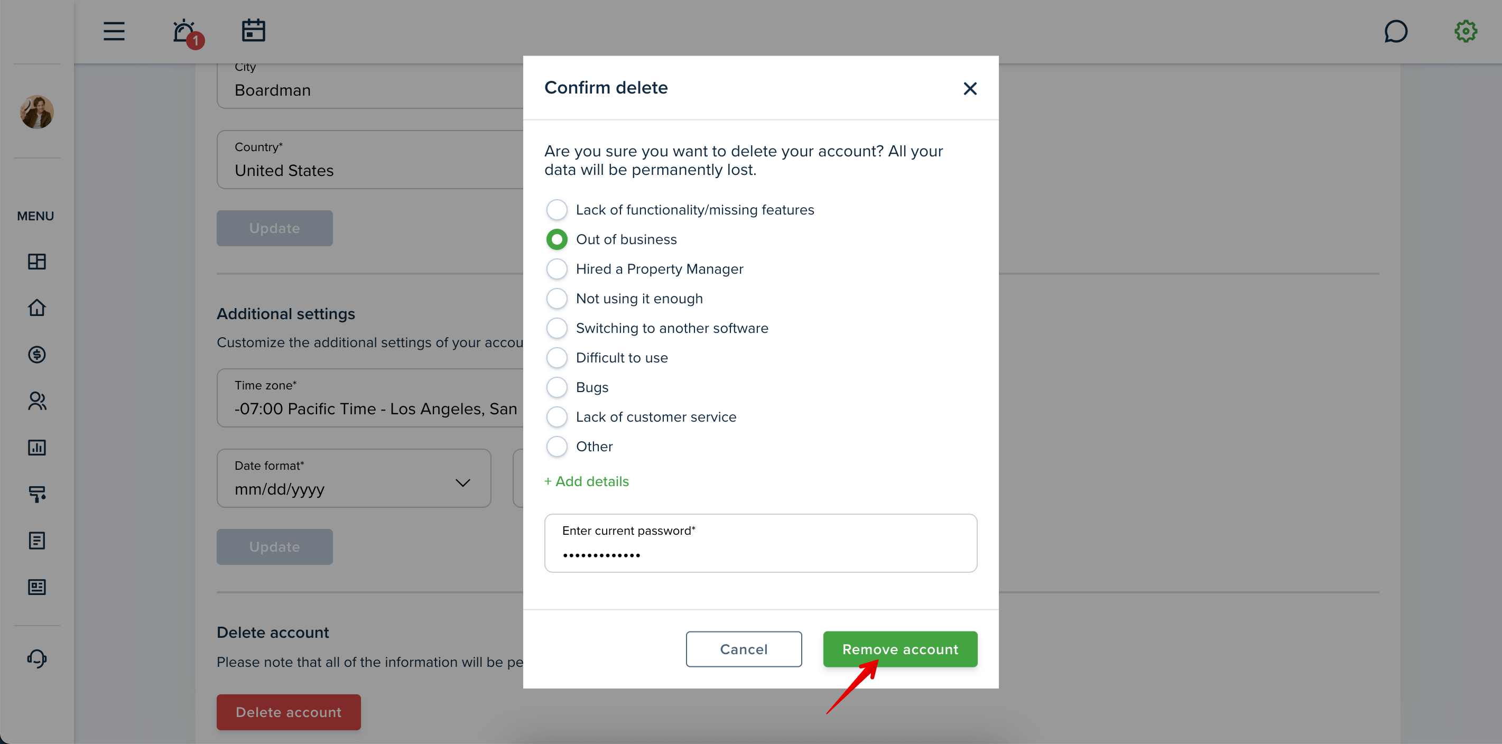Viewport: 1502px width, 744px height.
Task: Click the Cancel button in the dialog
Action: pos(744,649)
